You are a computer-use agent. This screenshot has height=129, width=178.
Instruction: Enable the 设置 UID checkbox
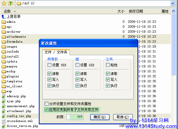pos(49,65)
